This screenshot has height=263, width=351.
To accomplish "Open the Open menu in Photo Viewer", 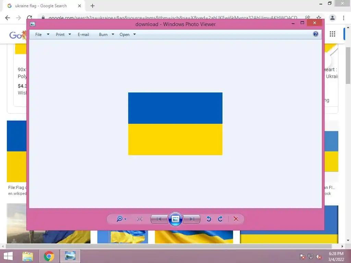I will point(124,35).
